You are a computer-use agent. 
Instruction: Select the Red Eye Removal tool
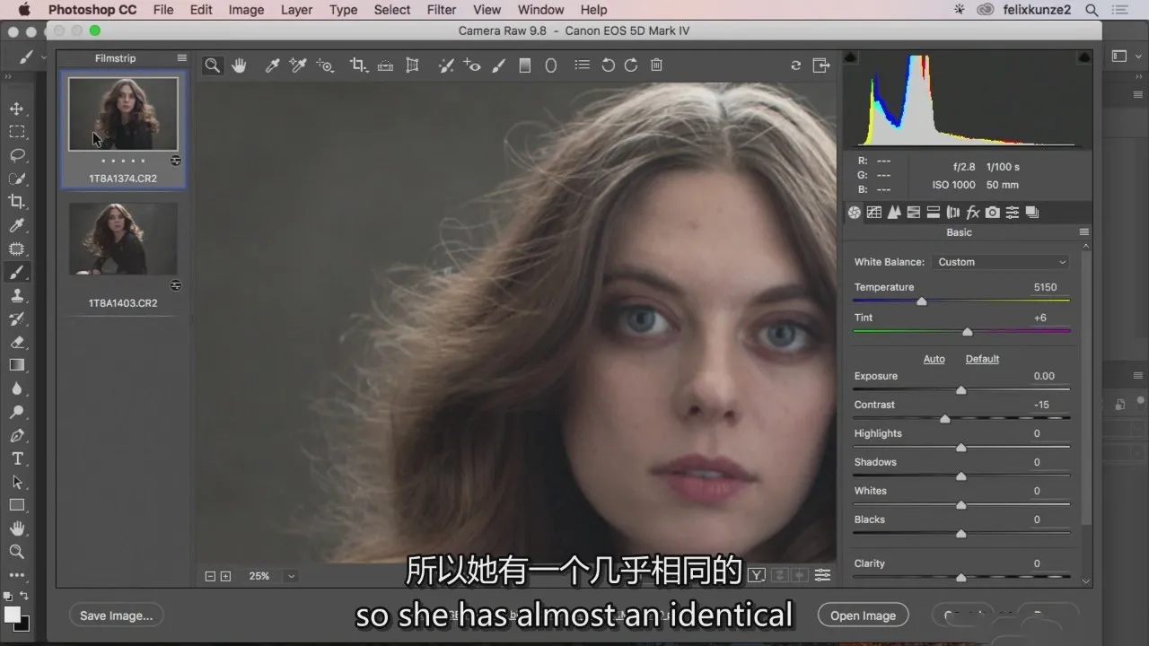(x=472, y=65)
